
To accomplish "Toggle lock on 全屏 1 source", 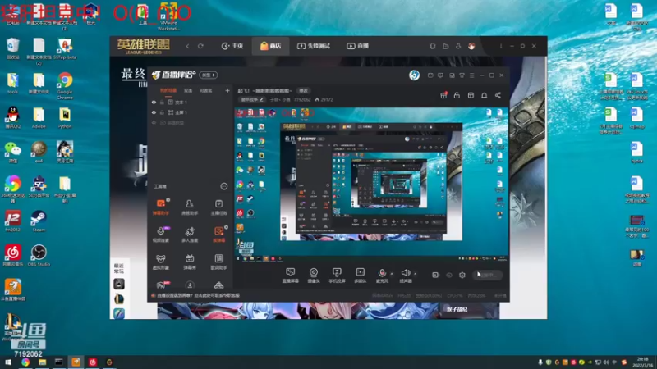I will point(162,112).
